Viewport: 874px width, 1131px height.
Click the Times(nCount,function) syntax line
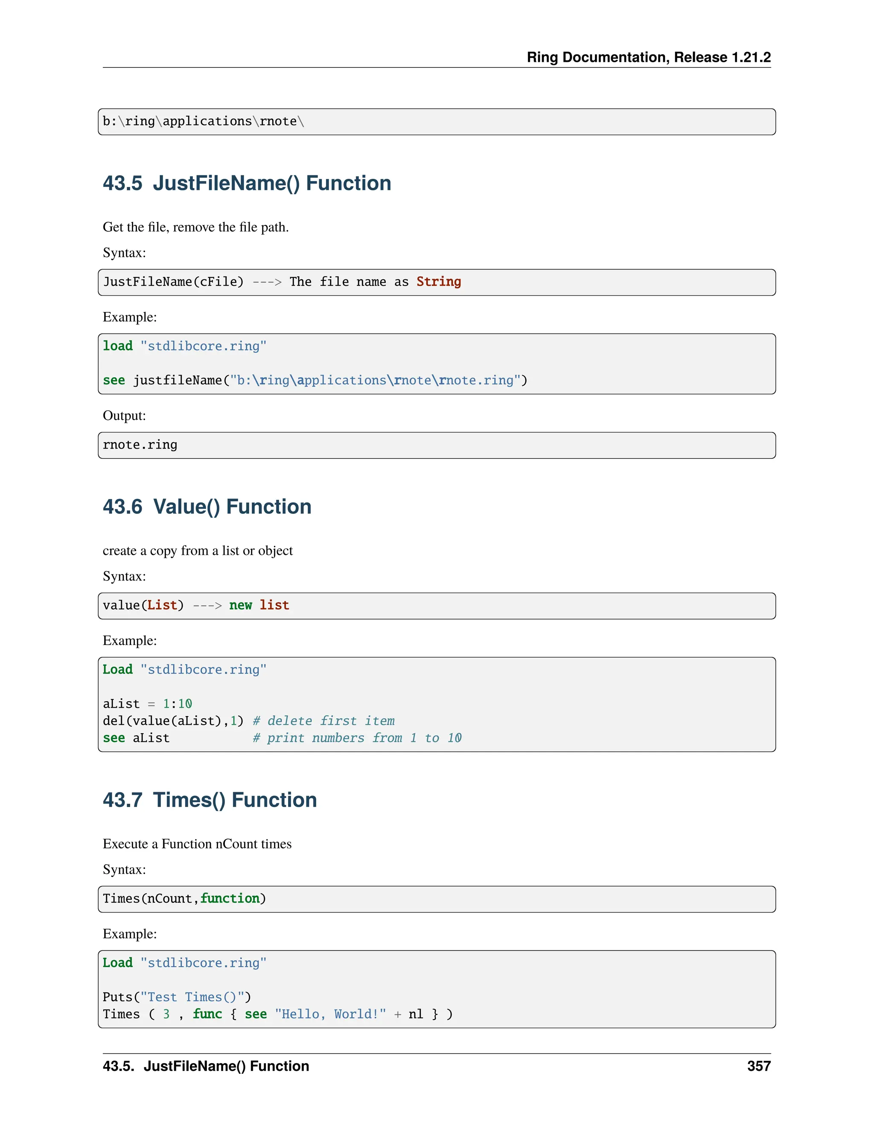tap(184, 898)
